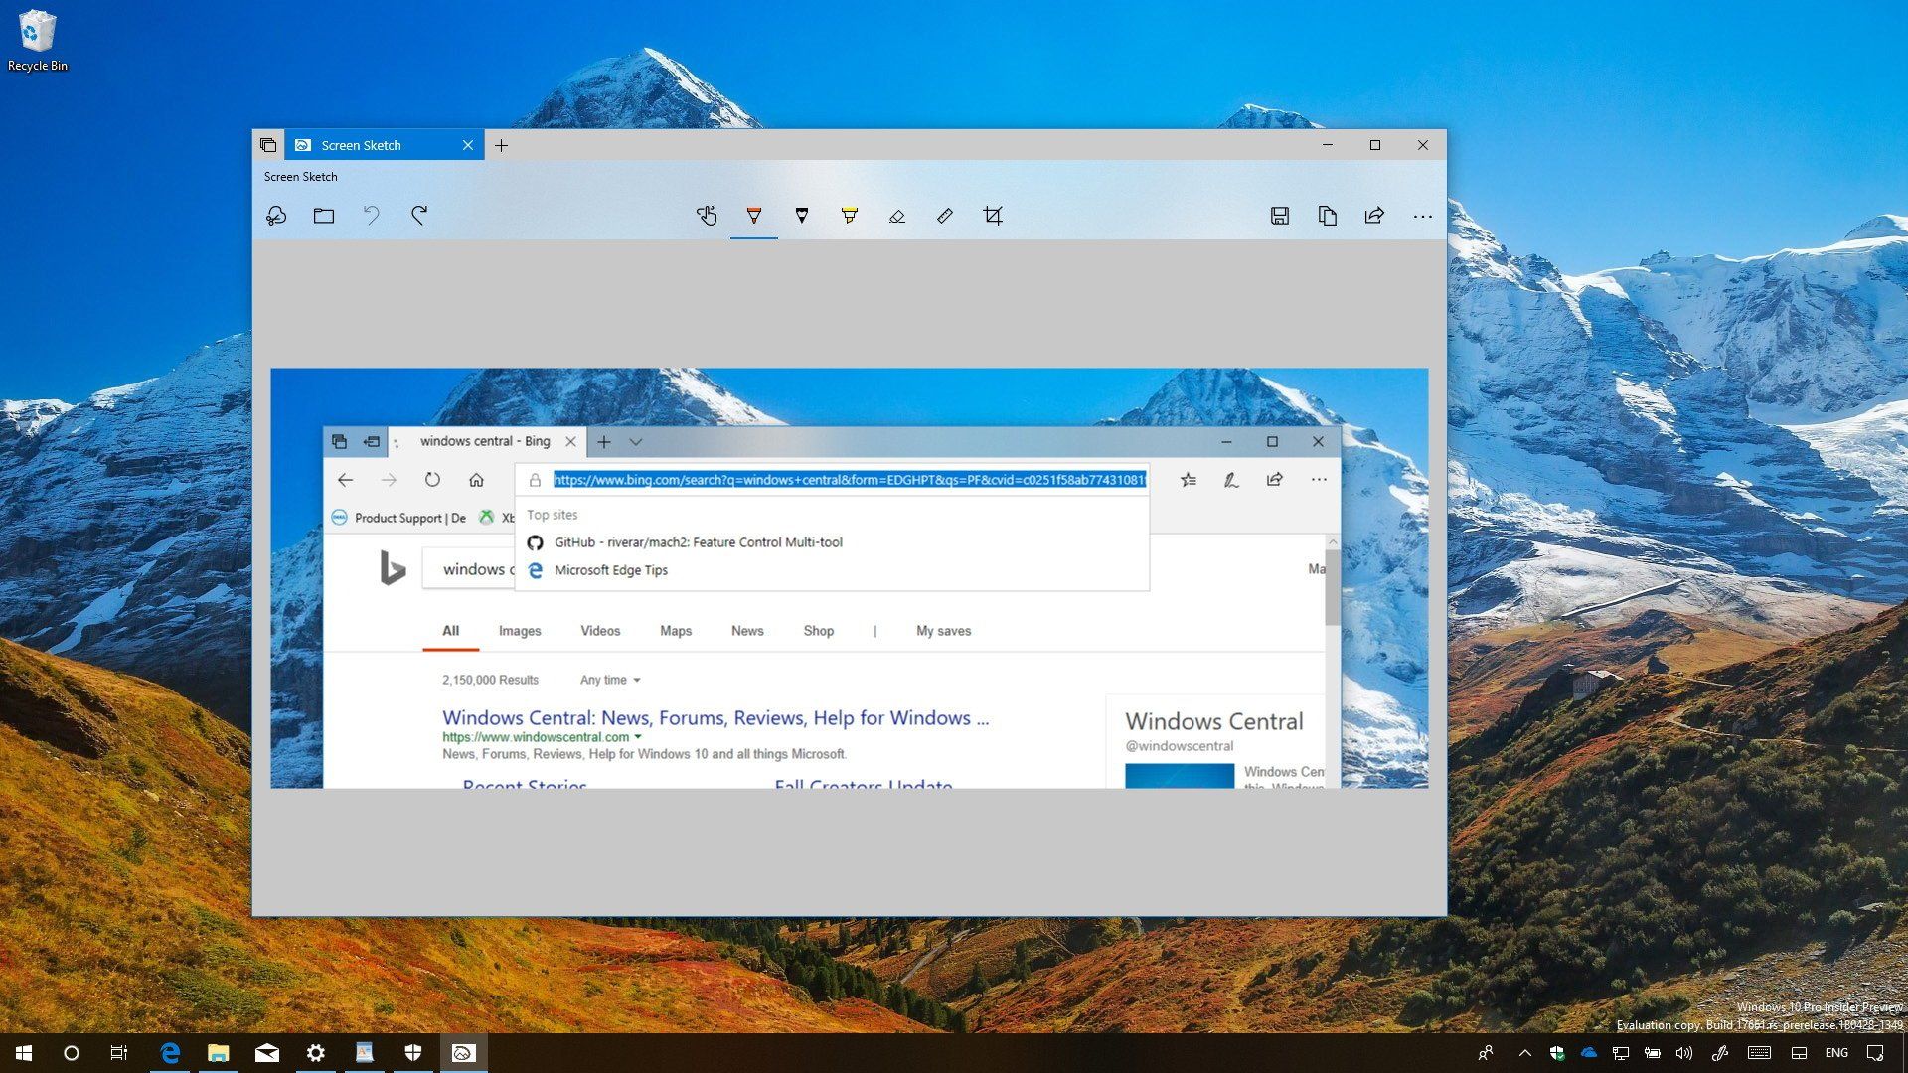
Task: Open the People icon in system tray
Action: (x=1486, y=1053)
